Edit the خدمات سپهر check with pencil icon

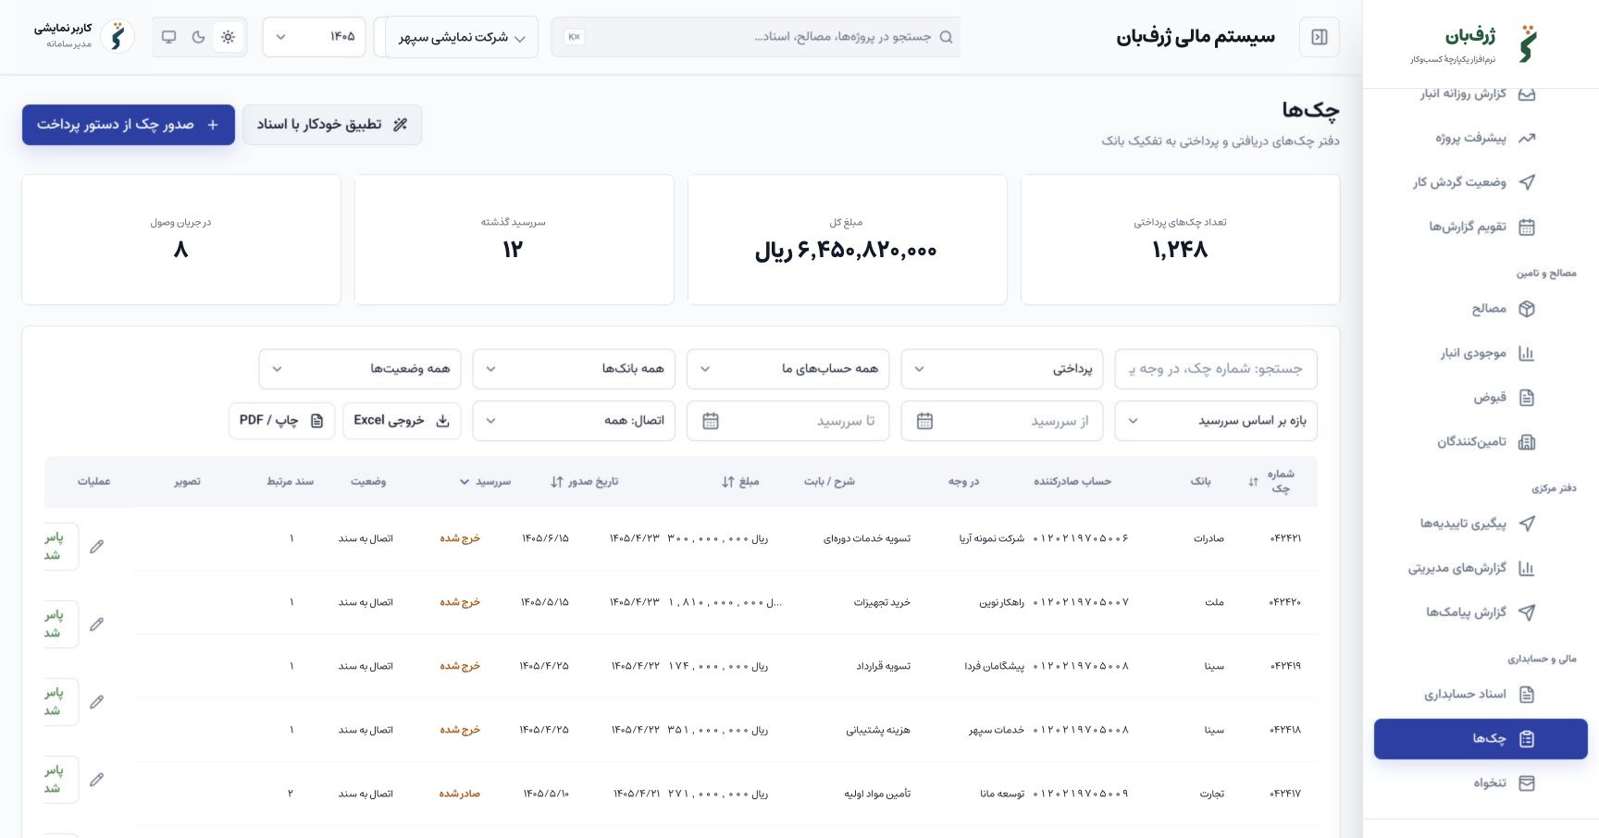pos(96,780)
